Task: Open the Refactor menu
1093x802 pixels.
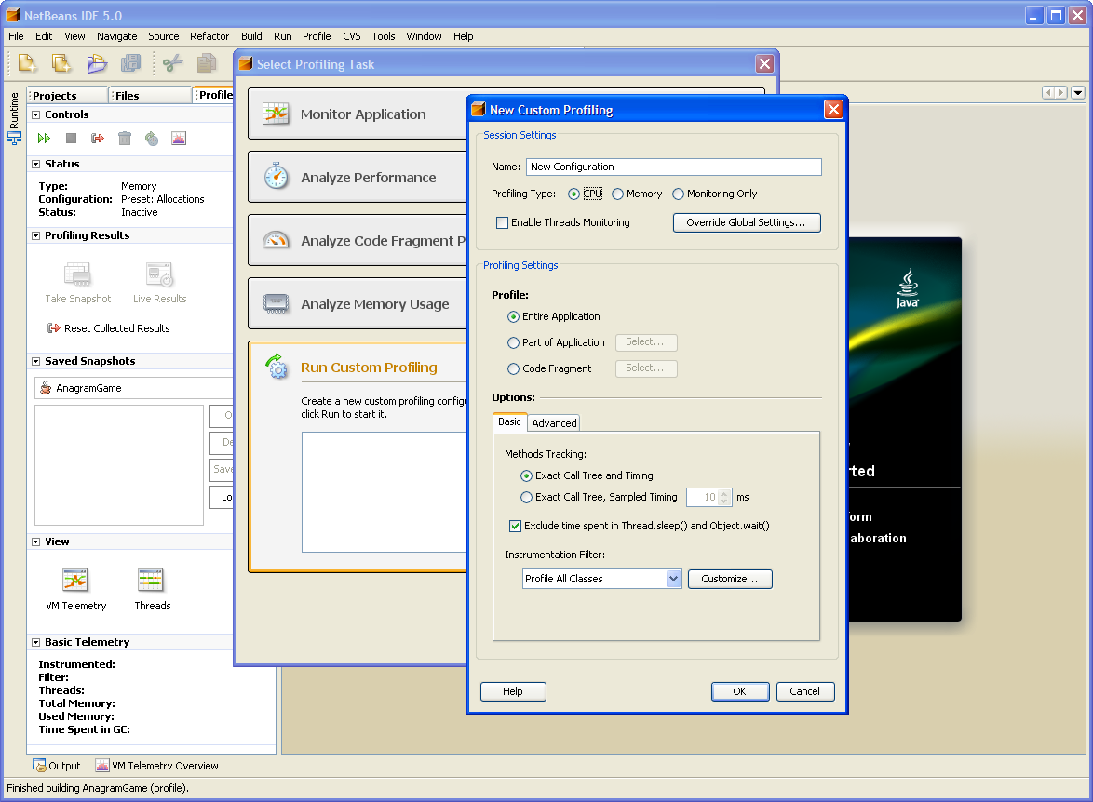Action: coord(209,36)
